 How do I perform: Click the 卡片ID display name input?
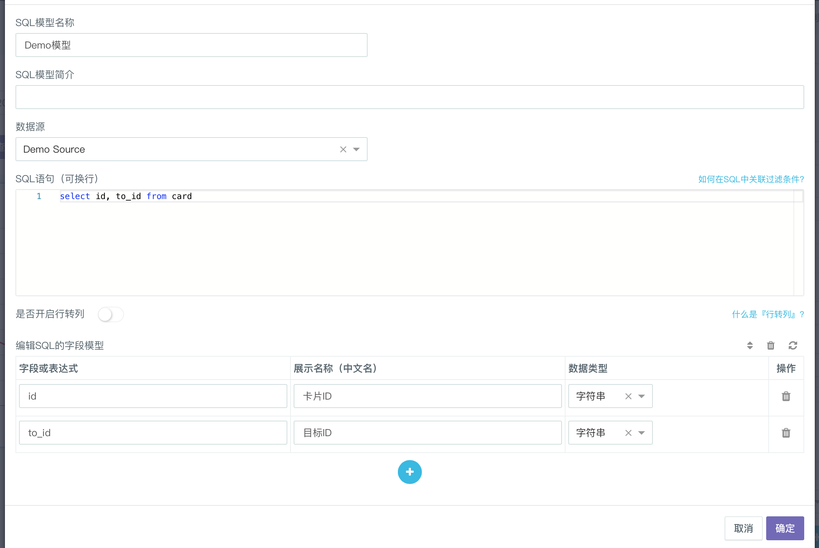click(427, 396)
